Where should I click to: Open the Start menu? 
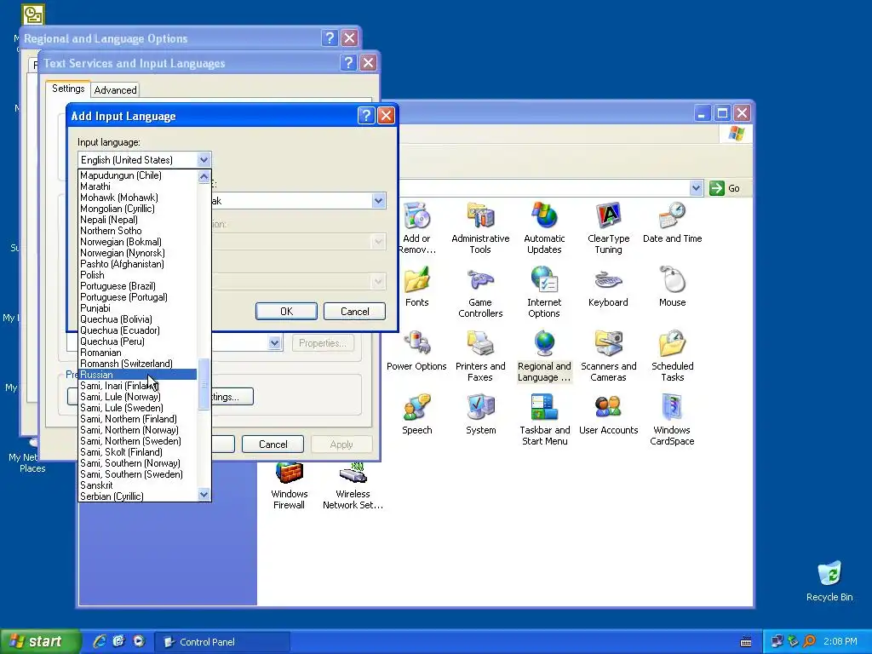(39, 641)
